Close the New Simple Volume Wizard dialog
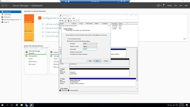 point(109,26)
